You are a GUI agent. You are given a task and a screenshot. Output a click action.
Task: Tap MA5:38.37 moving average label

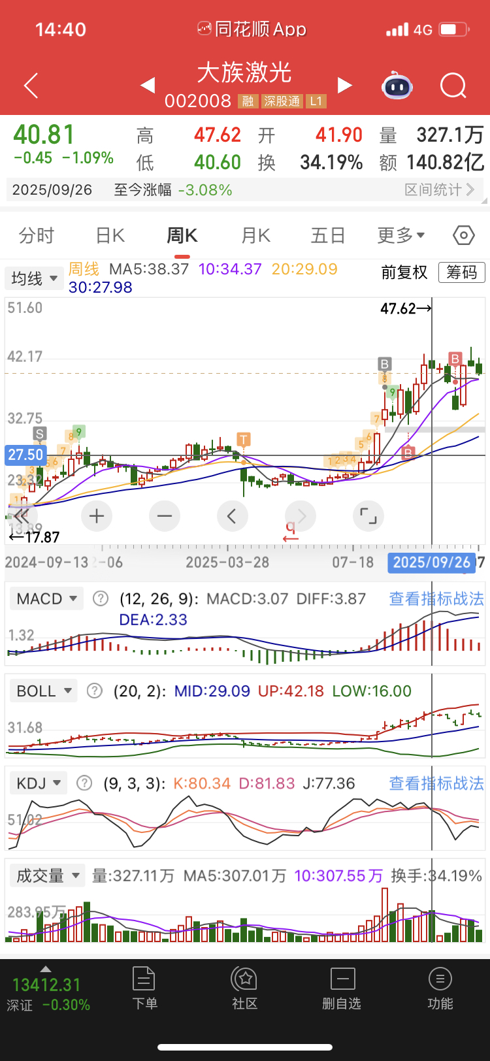click(149, 269)
